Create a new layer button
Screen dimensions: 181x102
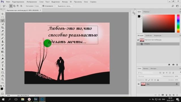[173, 95]
